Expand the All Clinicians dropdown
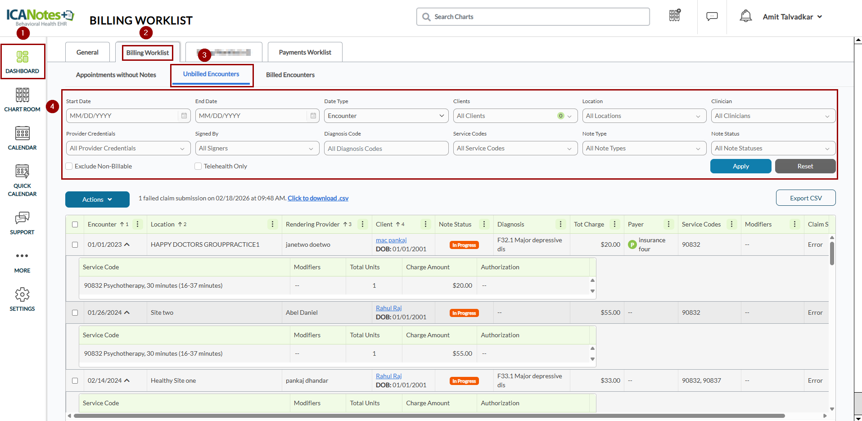The height and width of the screenshot is (421, 862). [773, 116]
